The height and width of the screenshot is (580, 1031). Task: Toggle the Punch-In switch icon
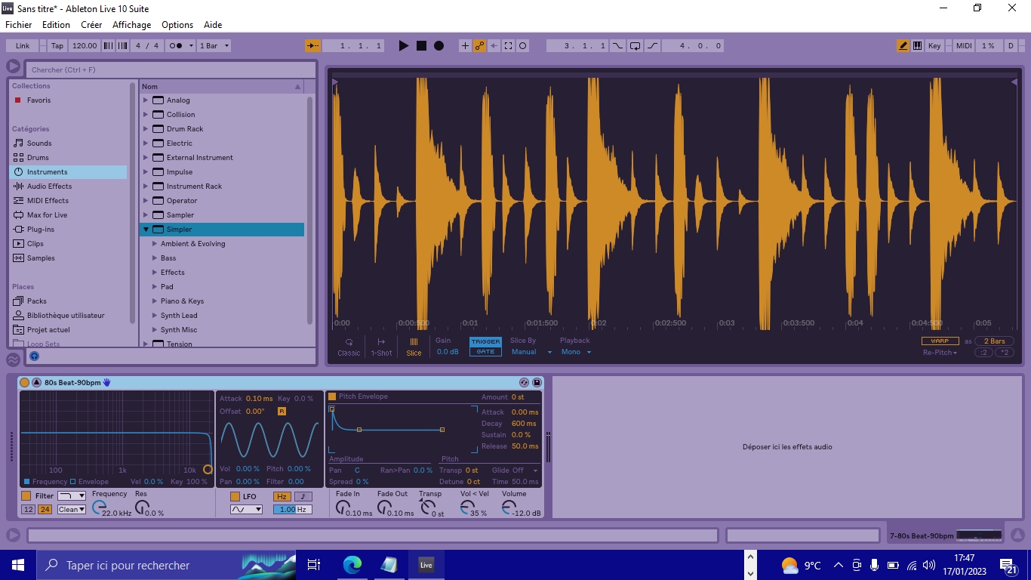[x=618, y=46]
